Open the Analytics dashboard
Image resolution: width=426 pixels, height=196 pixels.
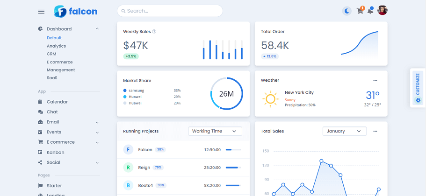[56, 46]
